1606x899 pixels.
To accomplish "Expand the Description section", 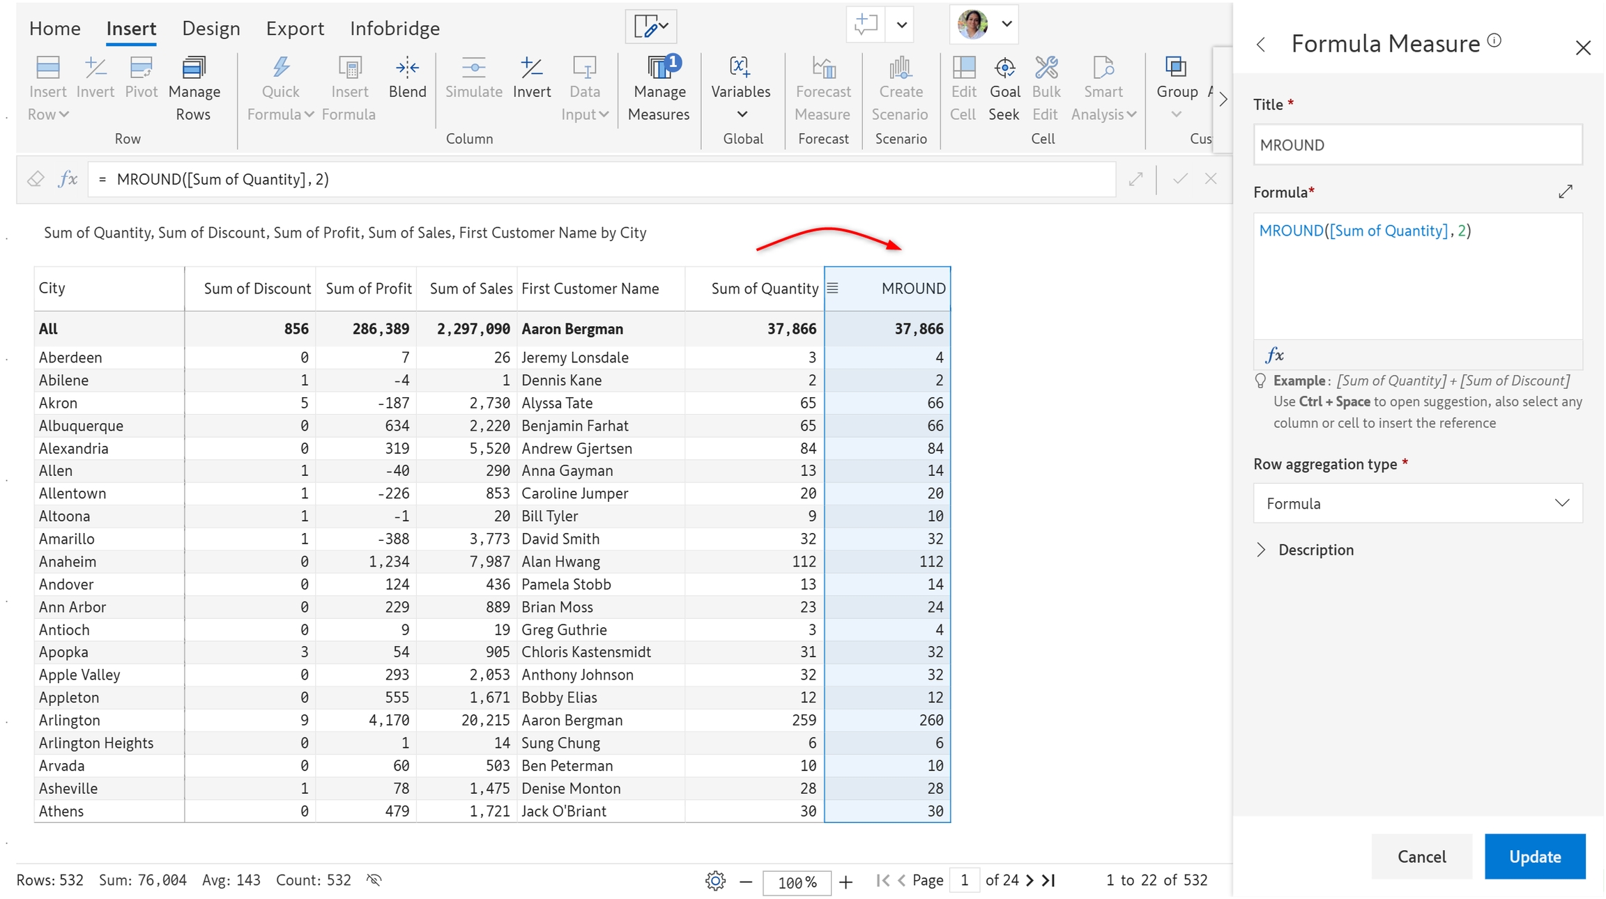I will coord(1261,550).
